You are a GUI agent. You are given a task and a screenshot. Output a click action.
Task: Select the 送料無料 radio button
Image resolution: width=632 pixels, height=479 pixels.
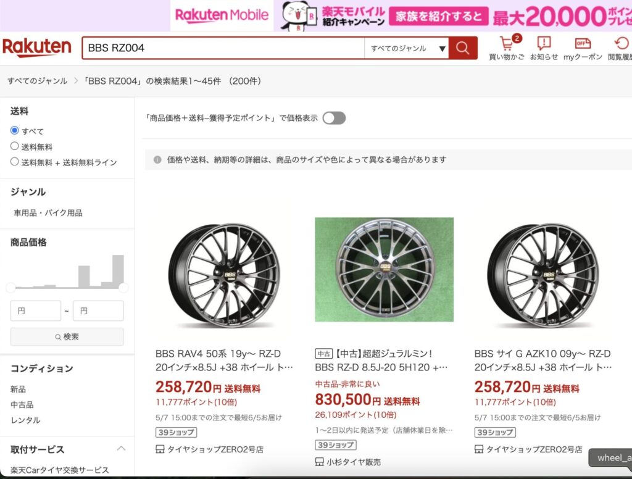click(x=15, y=146)
